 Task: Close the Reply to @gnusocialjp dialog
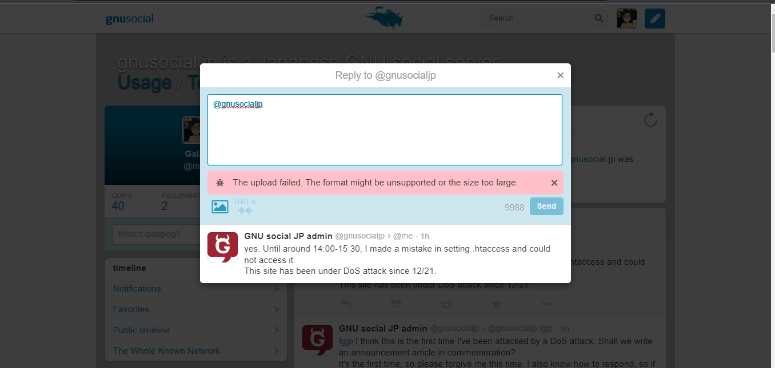click(x=560, y=75)
